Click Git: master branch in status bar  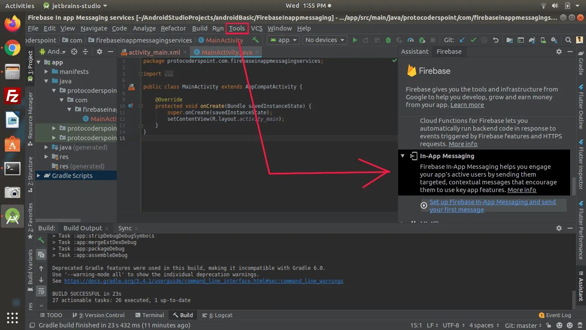point(523,325)
